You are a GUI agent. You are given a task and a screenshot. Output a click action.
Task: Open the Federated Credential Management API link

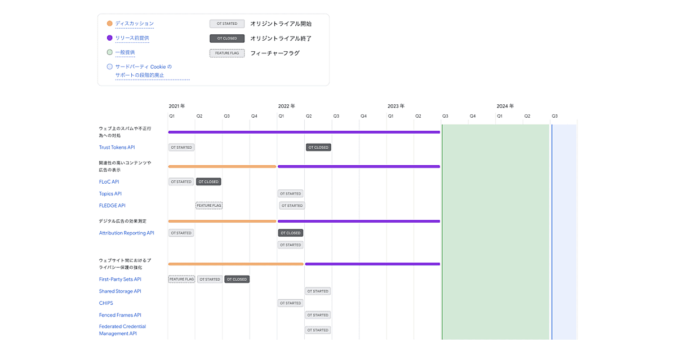coord(122,330)
